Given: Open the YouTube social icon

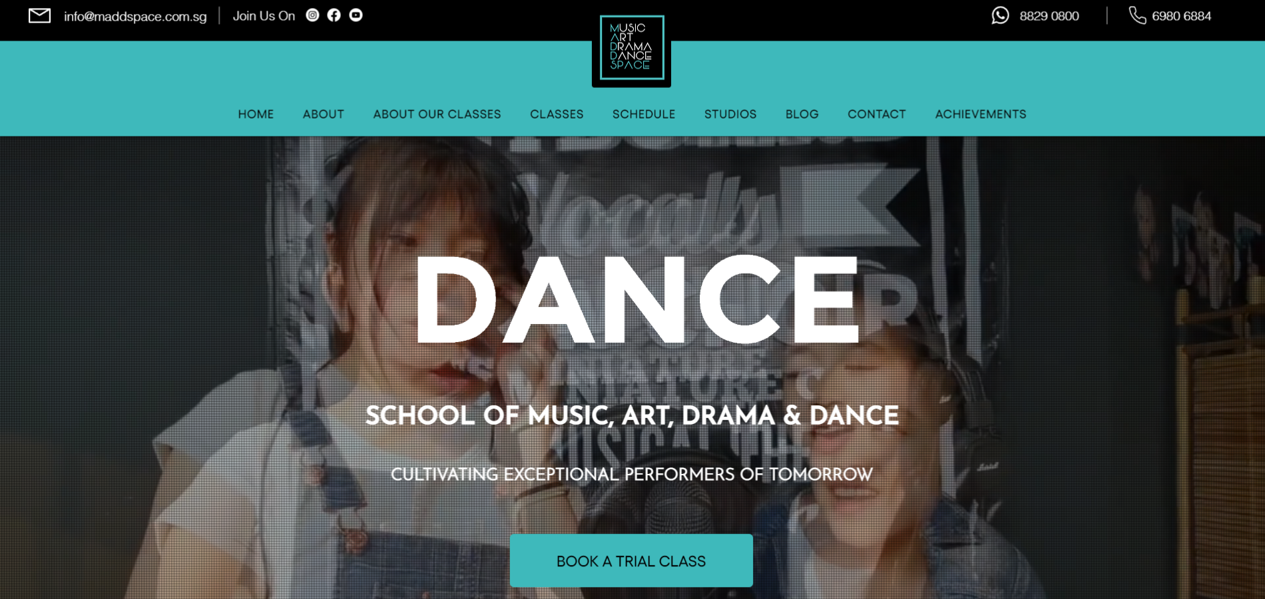Looking at the screenshot, I should tap(356, 15).
